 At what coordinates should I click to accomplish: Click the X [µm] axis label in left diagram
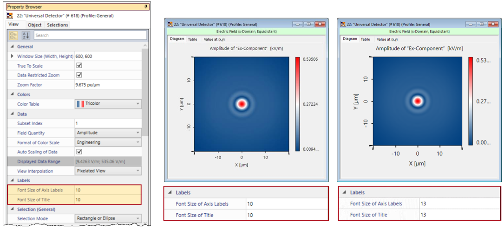[x=242, y=165]
